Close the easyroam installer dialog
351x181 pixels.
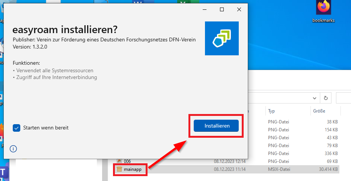[x=239, y=9]
